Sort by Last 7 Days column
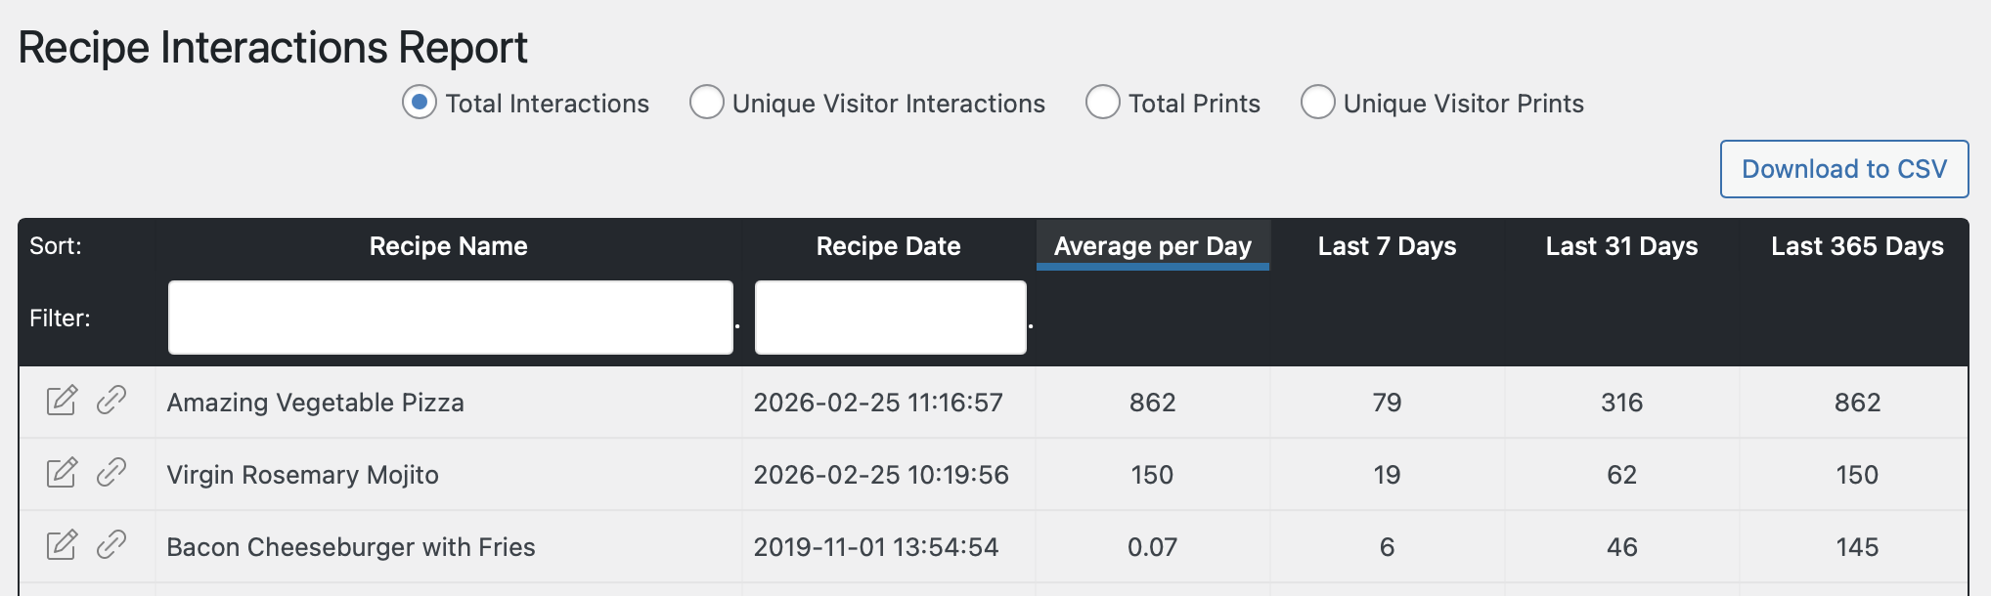This screenshot has width=1991, height=596. [1387, 246]
